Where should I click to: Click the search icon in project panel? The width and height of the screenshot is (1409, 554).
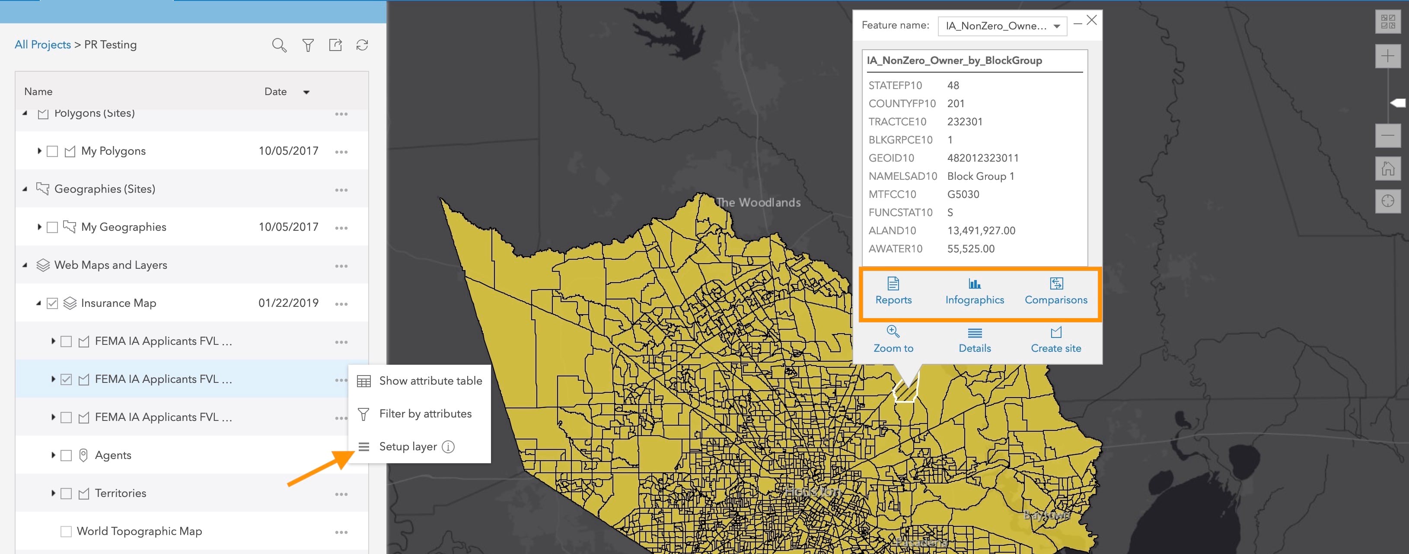tap(279, 44)
